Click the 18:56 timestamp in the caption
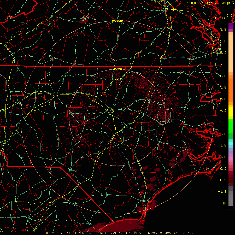This screenshot has height=235, width=235. (x=187, y=233)
